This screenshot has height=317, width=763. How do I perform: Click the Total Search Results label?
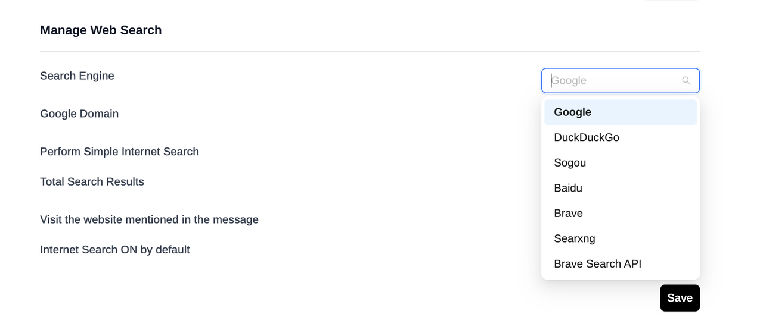point(92,182)
